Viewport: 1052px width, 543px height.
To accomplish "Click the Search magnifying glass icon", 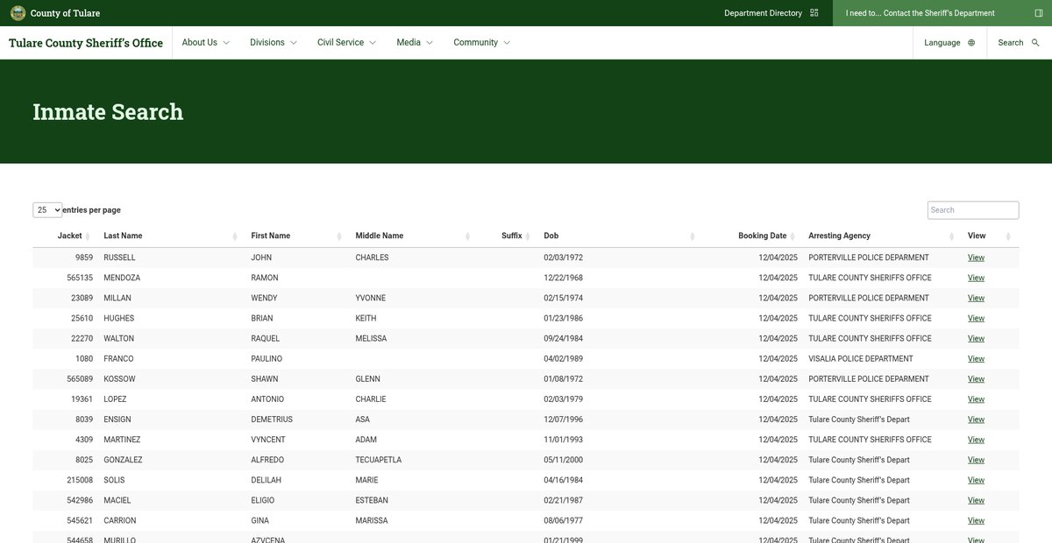I will (x=1035, y=43).
